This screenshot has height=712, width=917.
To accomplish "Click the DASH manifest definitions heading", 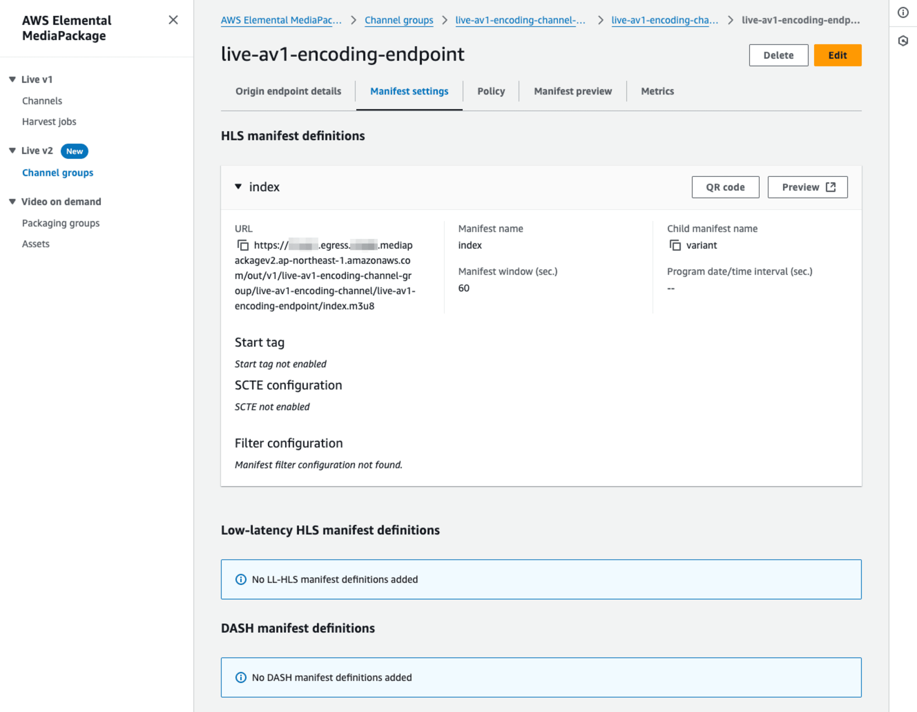I will [x=298, y=628].
